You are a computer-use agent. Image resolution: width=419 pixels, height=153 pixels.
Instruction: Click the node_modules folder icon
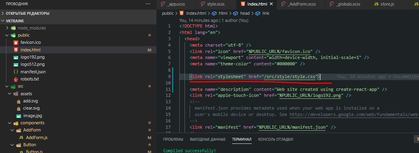(13, 28)
